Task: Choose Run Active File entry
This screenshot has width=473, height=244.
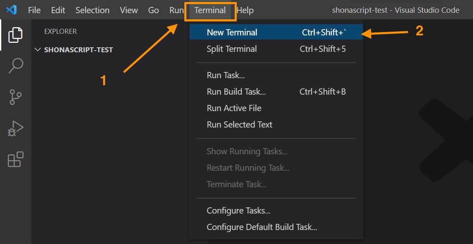Action: (x=234, y=108)
